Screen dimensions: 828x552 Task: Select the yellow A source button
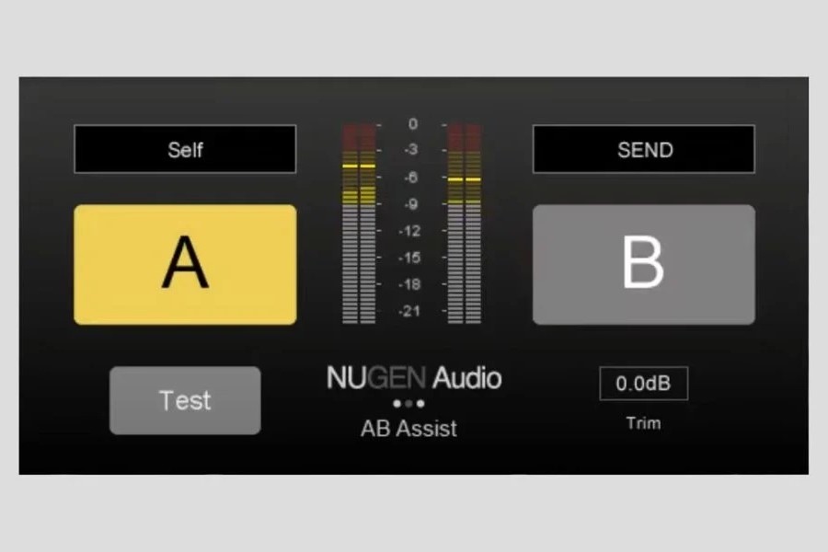pos(185,264)
